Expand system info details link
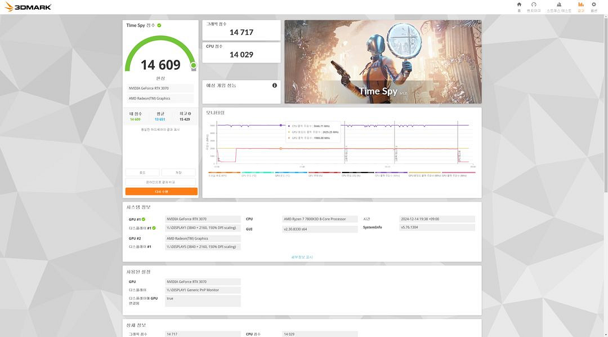 pos(302,257)
